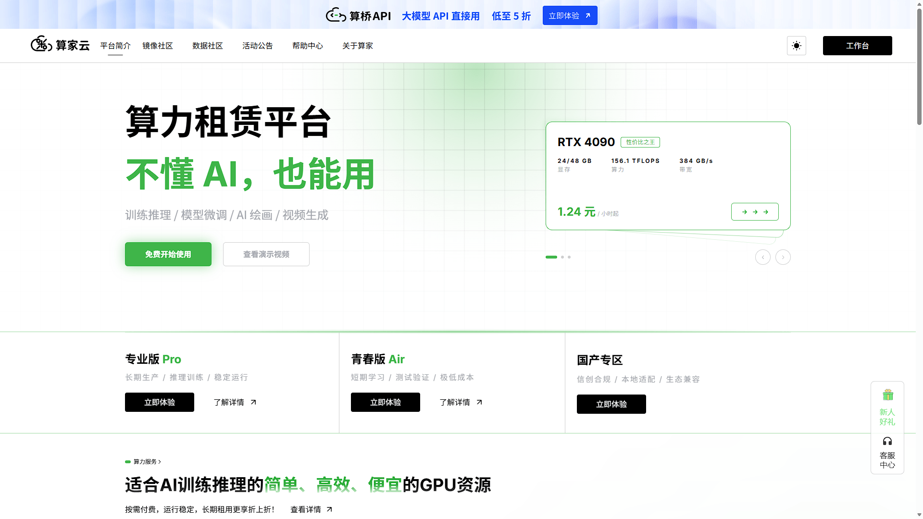Click 立即体验 under 青春版 Air
This screenshot has width=923, height=519.
pos(386,402)
